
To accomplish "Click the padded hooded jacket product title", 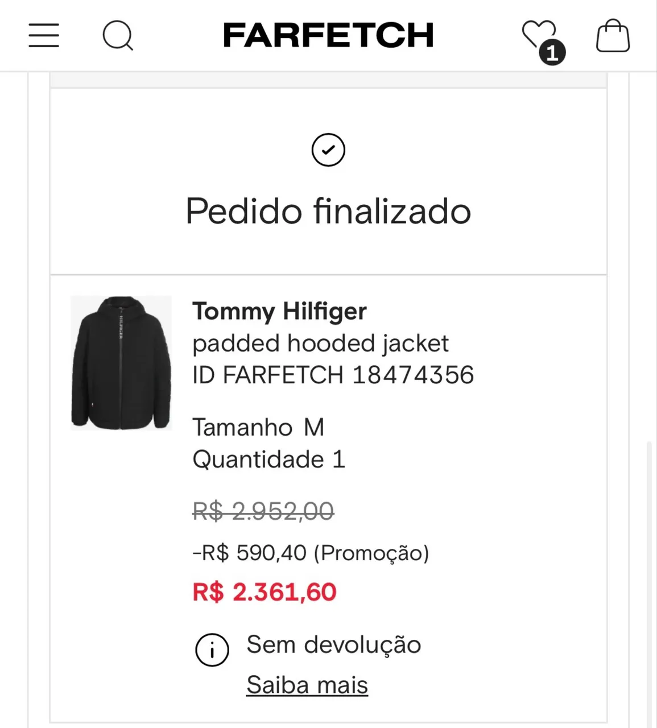I will 320,344.
